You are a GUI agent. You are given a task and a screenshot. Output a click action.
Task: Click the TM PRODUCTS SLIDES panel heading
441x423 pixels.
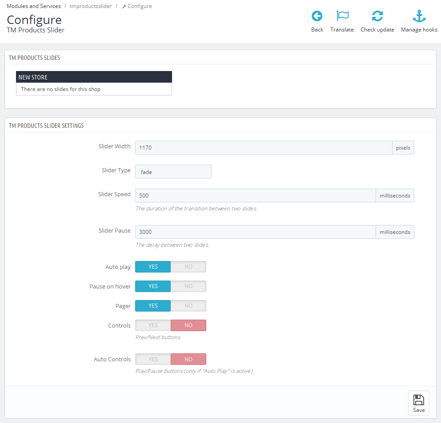(x=34, y=58)
